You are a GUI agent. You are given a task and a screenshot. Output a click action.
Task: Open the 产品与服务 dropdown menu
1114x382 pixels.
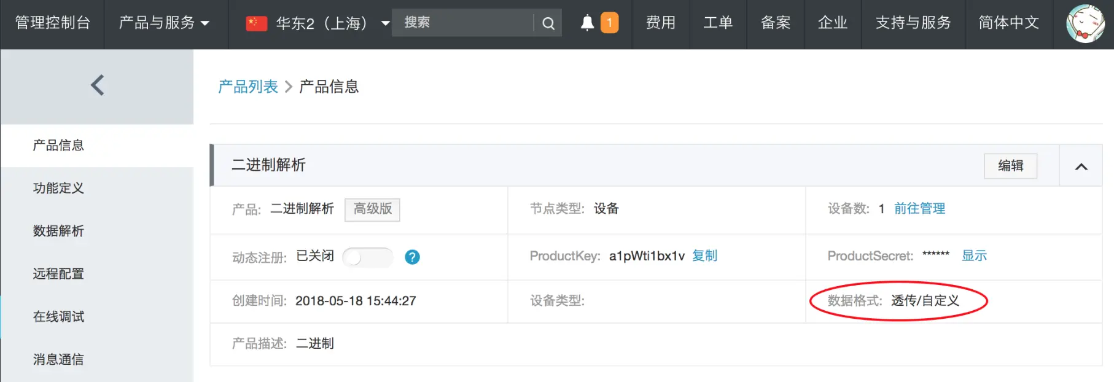164,23
